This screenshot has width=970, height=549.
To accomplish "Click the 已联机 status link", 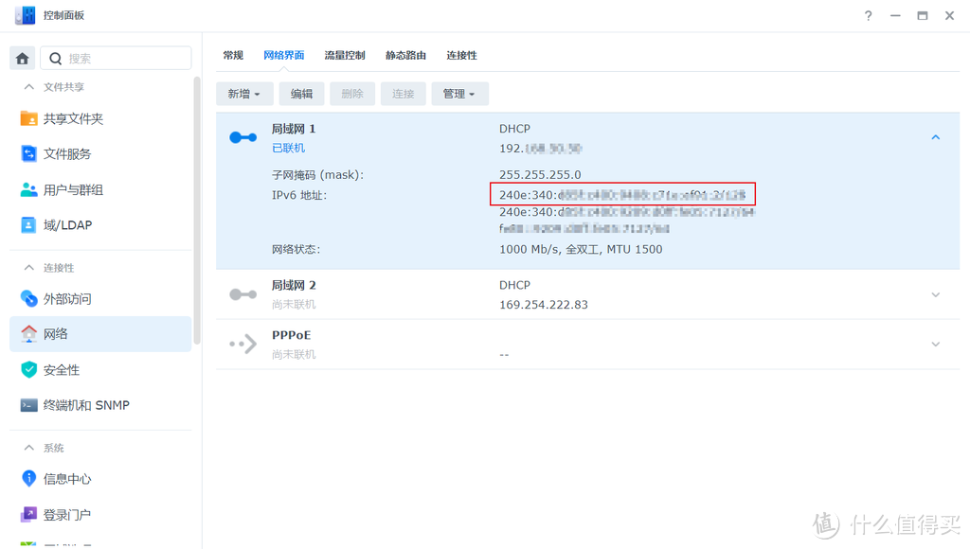I will (x=288, y=149).
